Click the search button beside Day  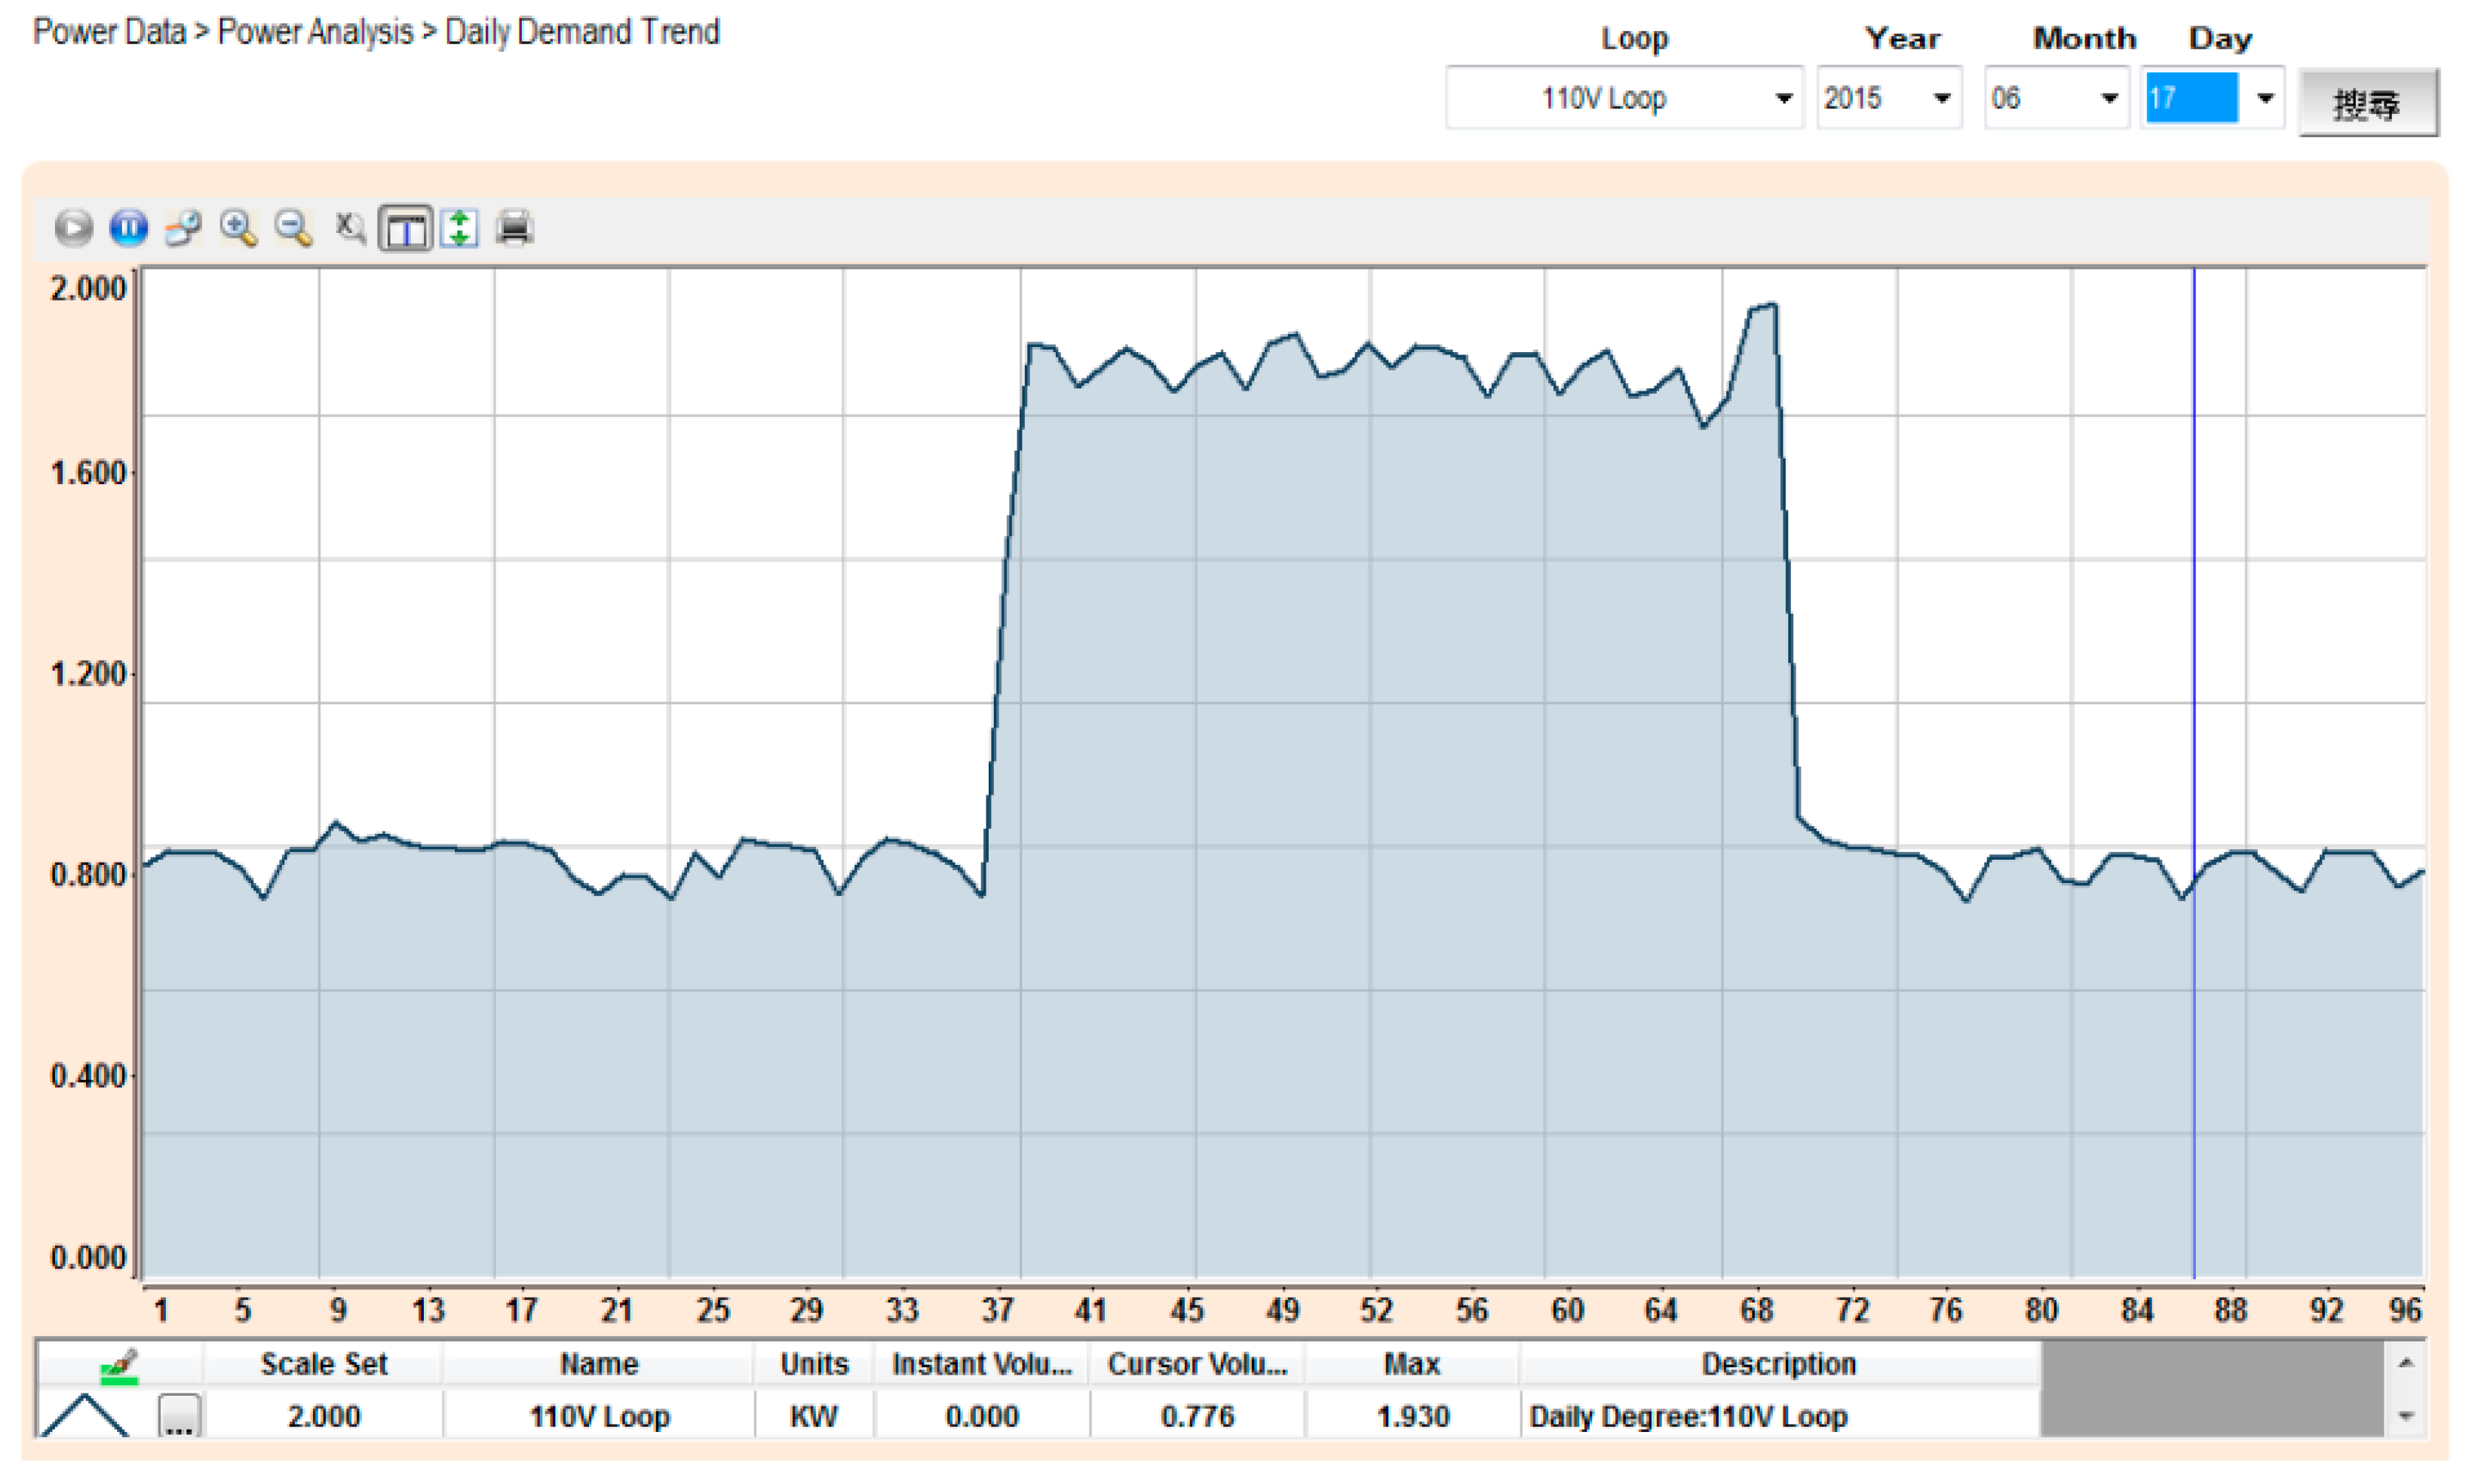[x=2367, y=103]
